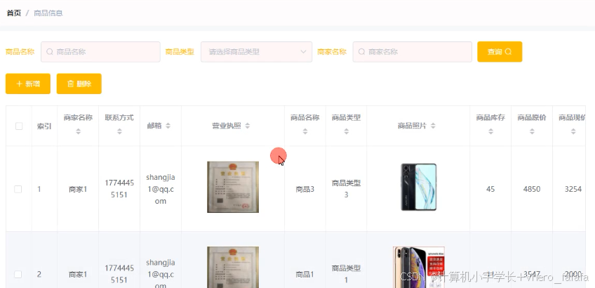Sort by 商品照片 column sort icon
595x288 pixels.
pos(433,126)
